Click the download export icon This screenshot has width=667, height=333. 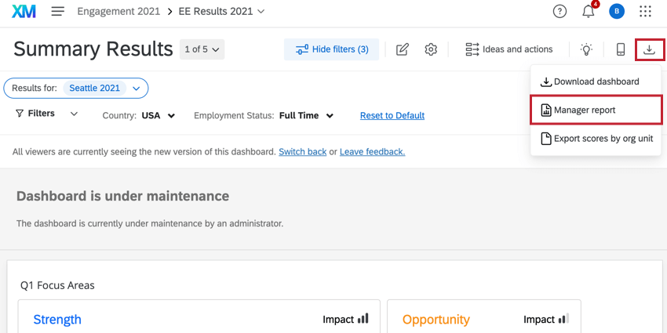[650, 49]
